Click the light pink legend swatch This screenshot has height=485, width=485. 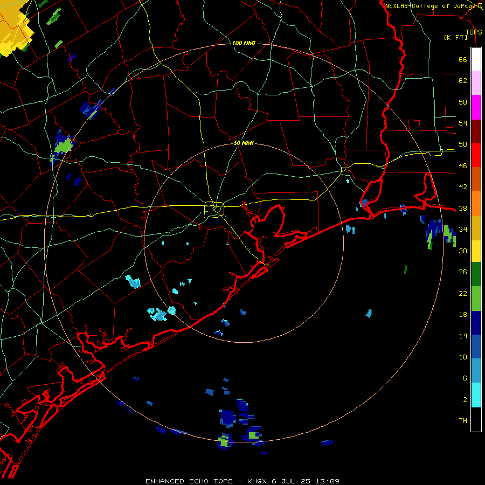click(476, 82)
